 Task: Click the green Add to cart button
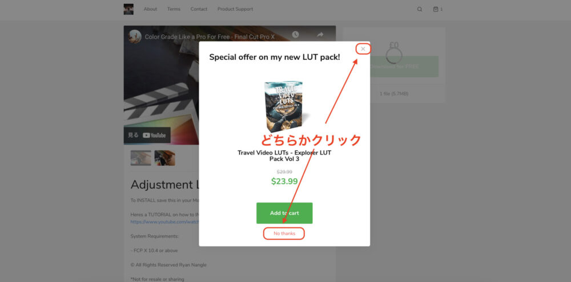click(284, 213)
